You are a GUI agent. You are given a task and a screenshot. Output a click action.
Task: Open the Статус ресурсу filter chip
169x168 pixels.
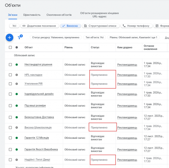[56, 37]
